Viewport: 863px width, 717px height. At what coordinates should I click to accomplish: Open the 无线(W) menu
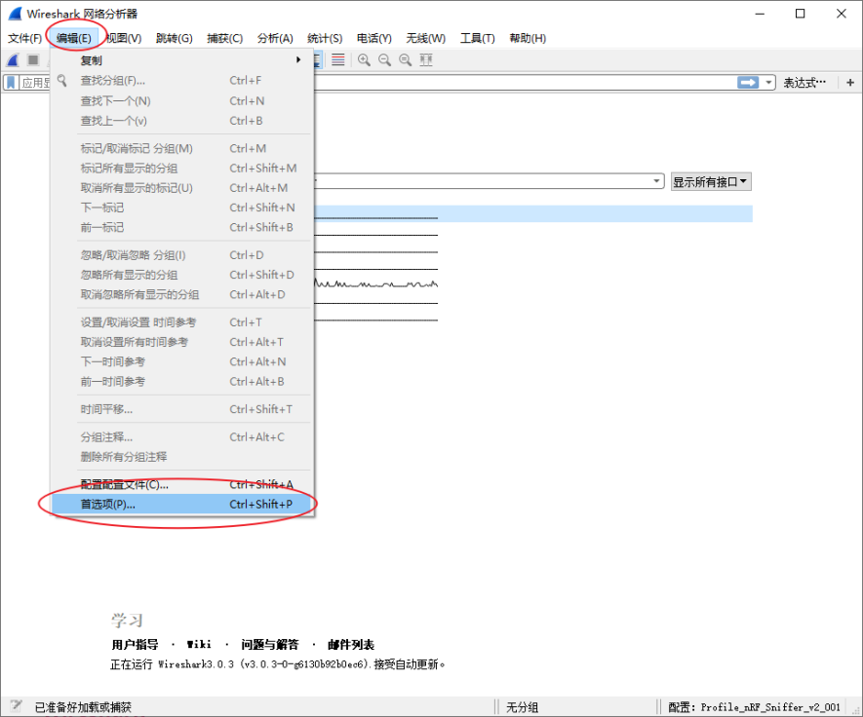(x=425, y=38)
